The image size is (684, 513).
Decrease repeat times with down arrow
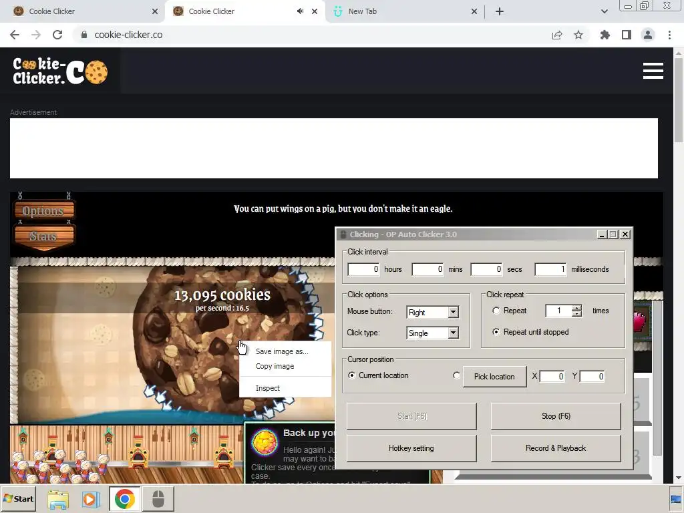(576, 314)
